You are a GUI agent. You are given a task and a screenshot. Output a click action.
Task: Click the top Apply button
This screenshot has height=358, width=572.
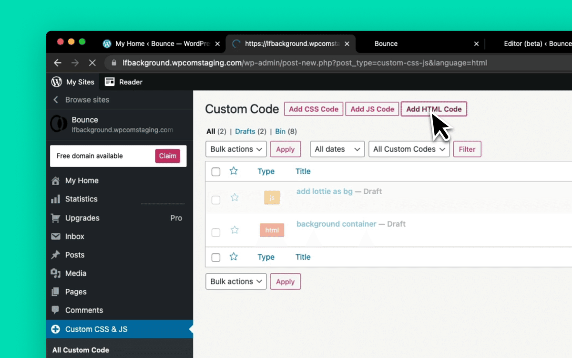(286, 149)
